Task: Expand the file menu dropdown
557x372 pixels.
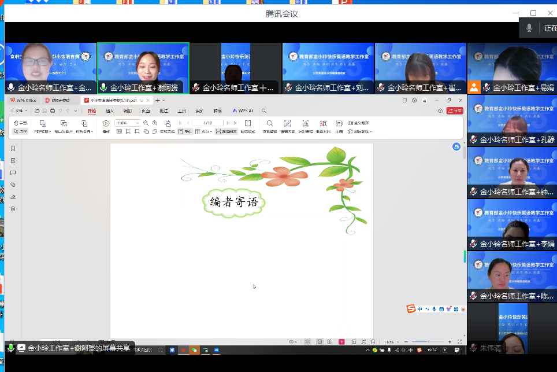Action: coord(20,111)
